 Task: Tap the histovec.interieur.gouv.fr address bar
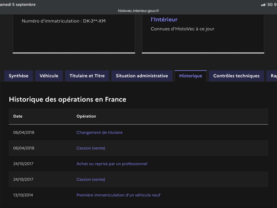point(138,11)
